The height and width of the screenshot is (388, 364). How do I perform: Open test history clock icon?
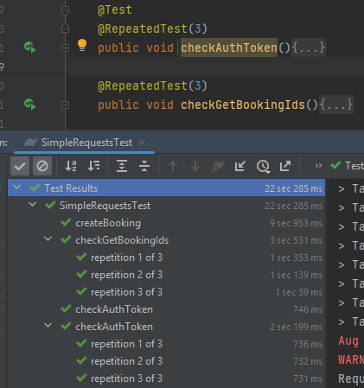263,166
